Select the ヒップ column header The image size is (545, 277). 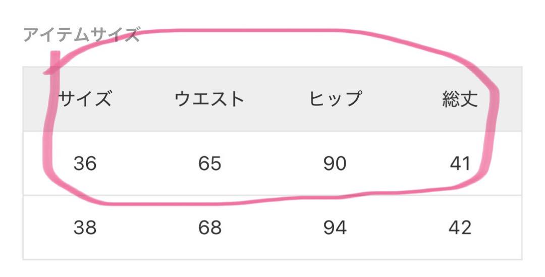click(x=335, y=99)
